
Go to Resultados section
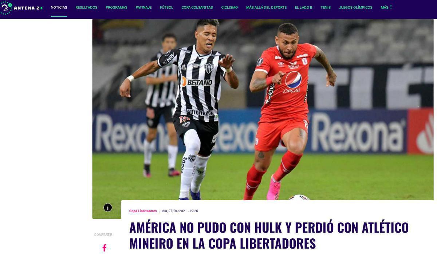[x=86, y=7]
